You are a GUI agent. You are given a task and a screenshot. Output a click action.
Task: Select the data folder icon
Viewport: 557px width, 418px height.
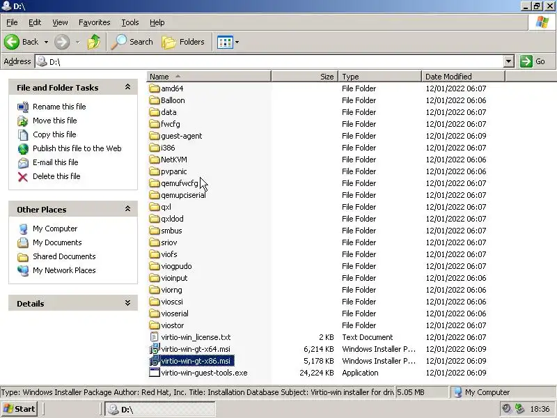pyautogui.click(x=154, y=112)
